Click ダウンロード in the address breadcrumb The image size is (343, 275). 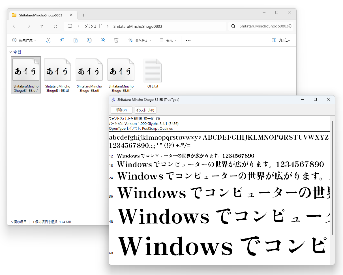[93, 26]
